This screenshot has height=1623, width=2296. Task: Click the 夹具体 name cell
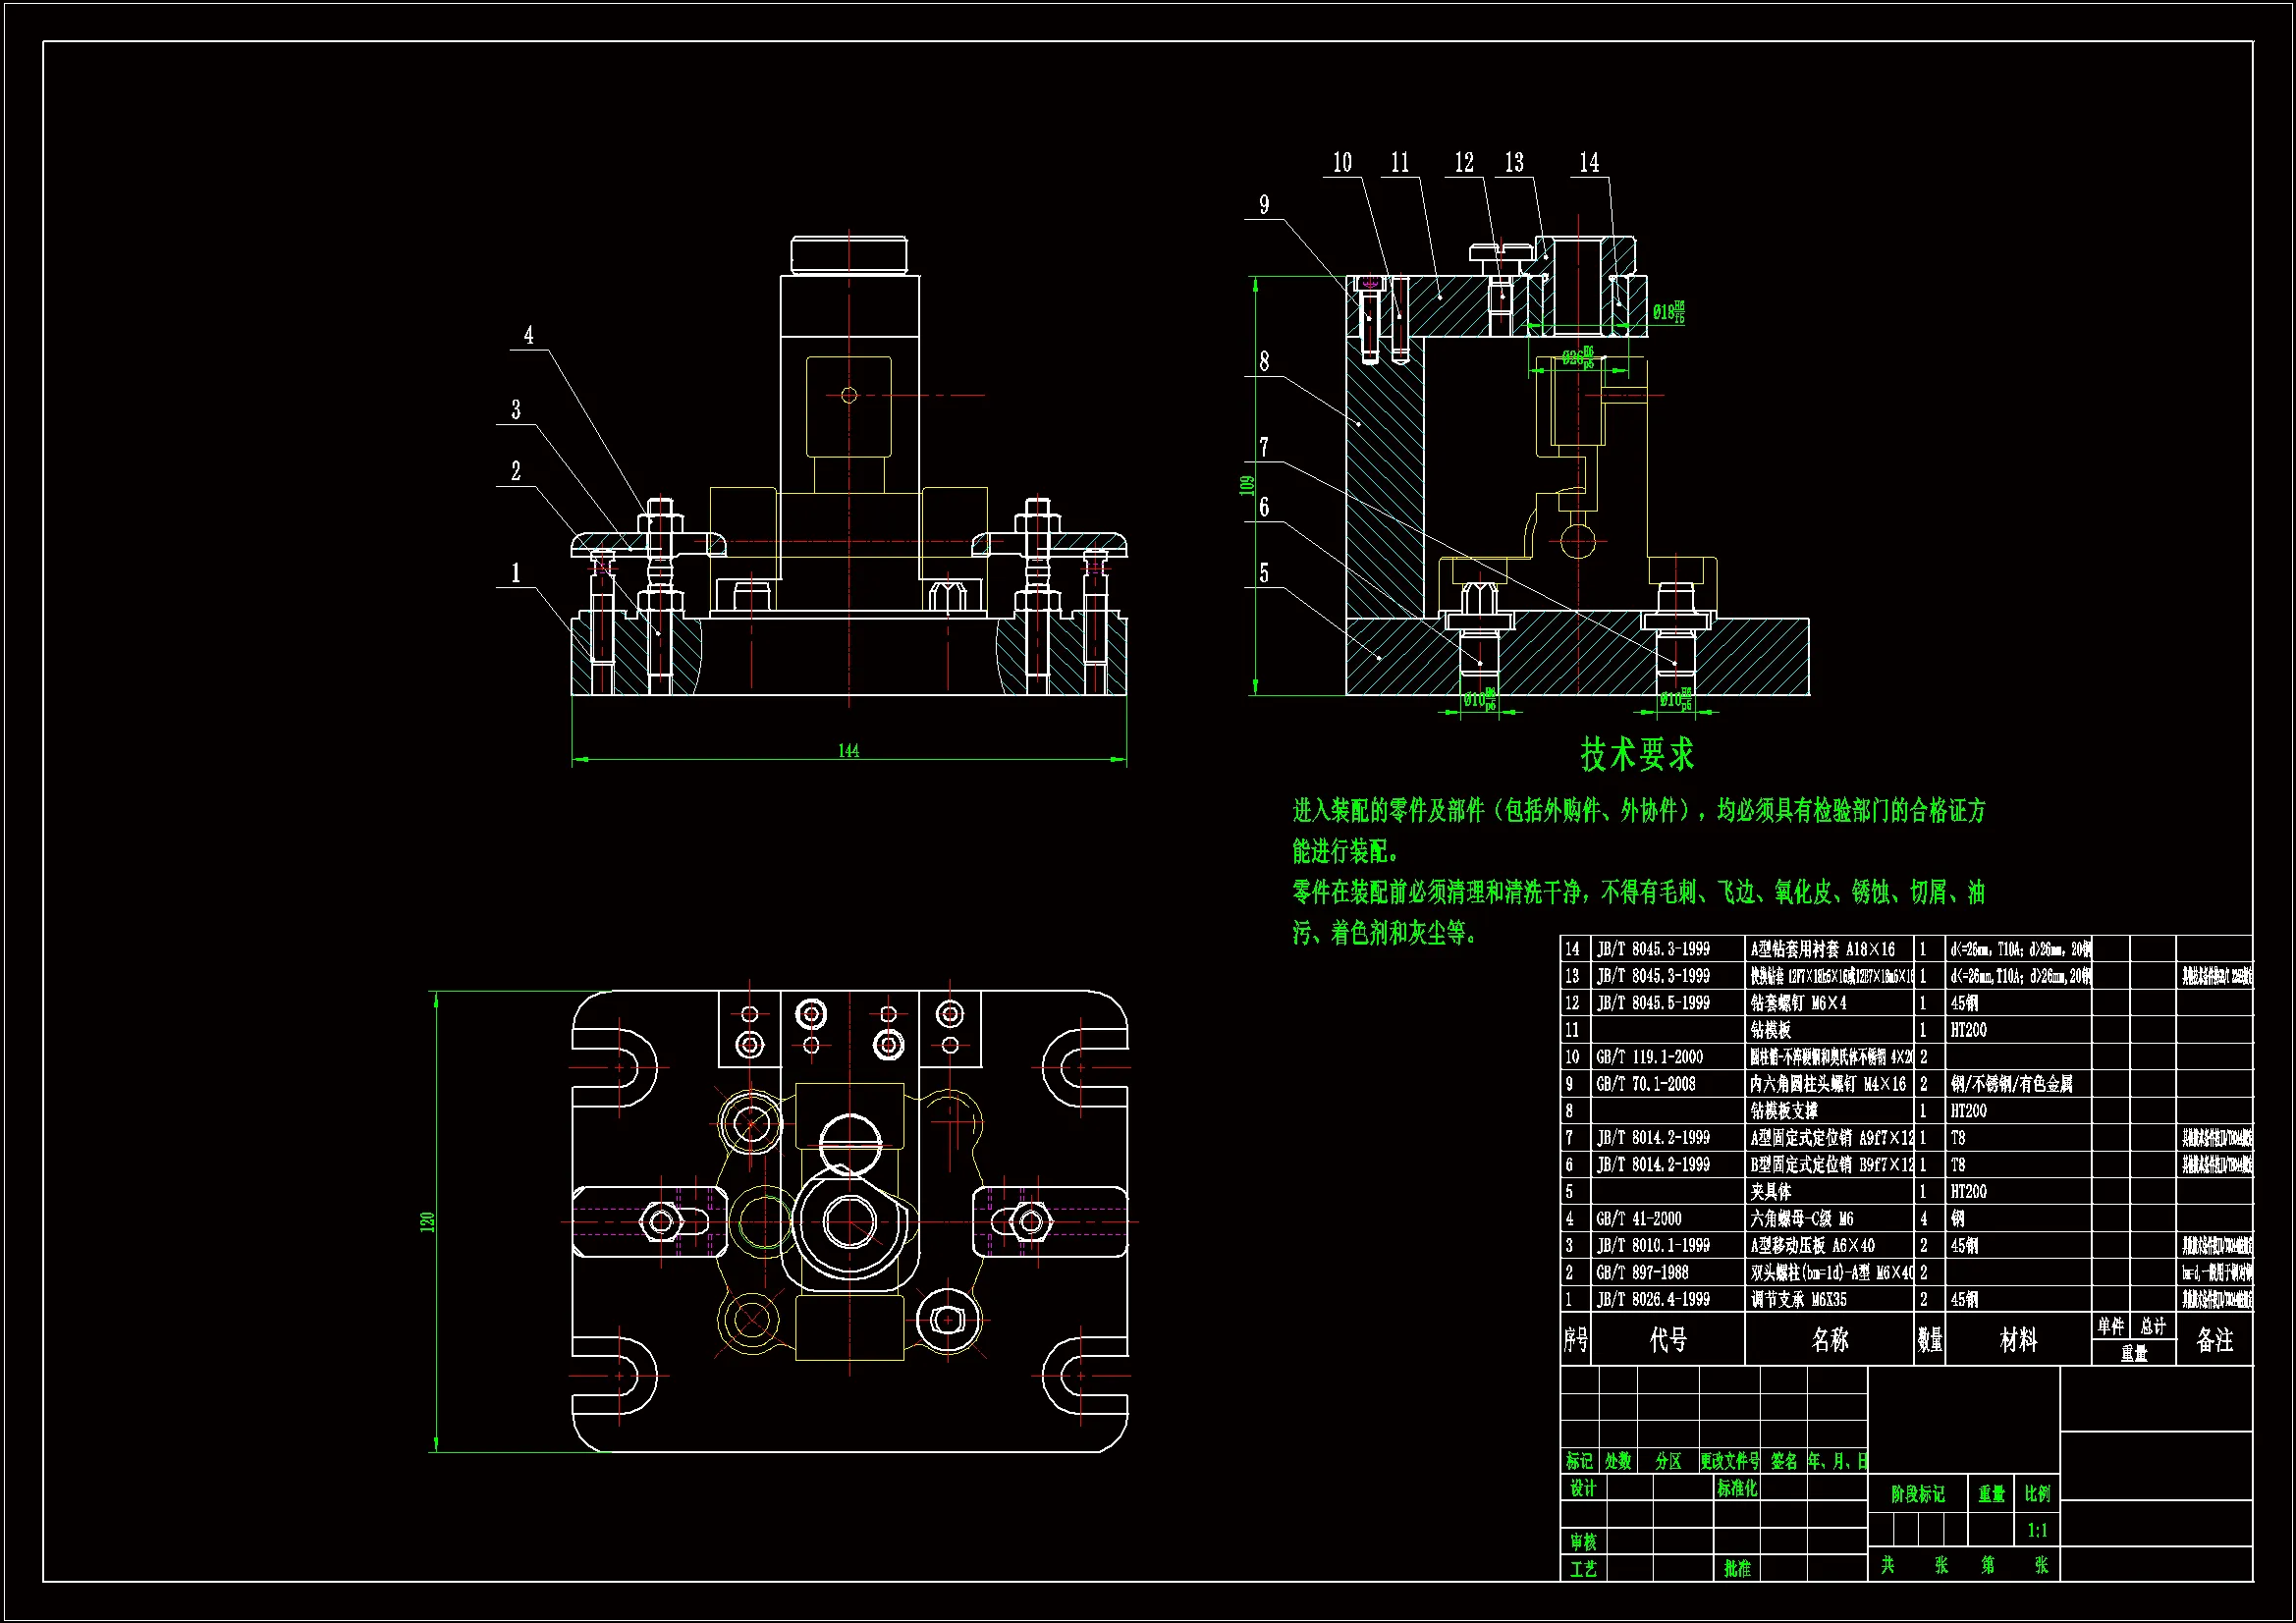coord(1771,1192)
